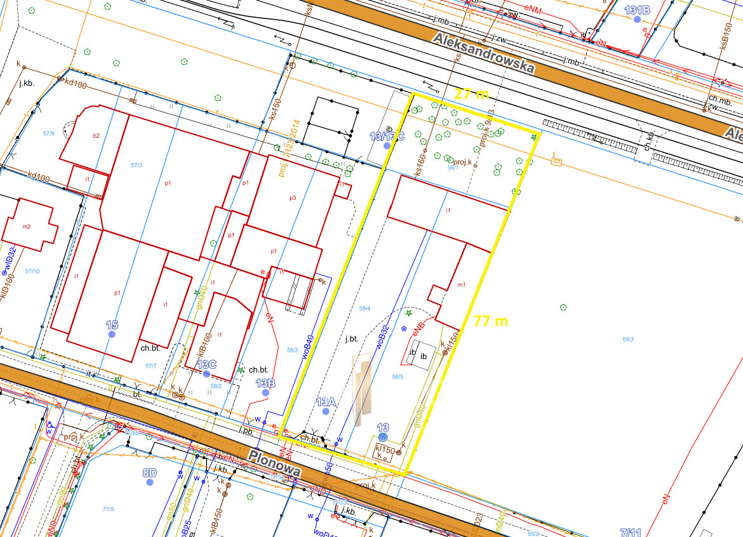Select the yellow 77 m measurement label

tap(491, 321)
